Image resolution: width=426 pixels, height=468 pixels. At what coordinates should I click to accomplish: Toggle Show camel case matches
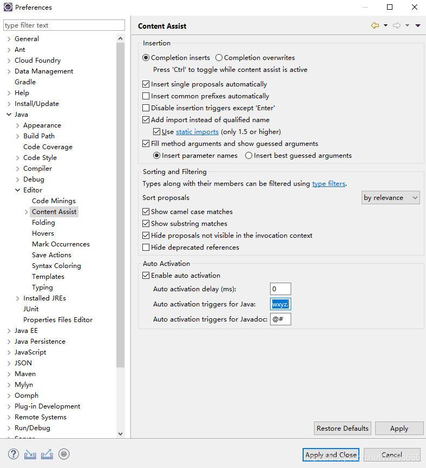[x=146, y=212]
